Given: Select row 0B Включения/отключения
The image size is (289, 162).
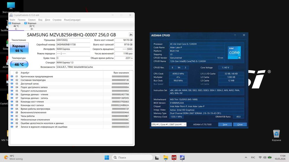Looking at the screenshot, I should pos(70,113).
